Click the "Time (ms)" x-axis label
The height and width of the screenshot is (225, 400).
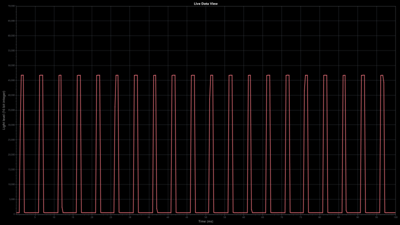(205, 221)
